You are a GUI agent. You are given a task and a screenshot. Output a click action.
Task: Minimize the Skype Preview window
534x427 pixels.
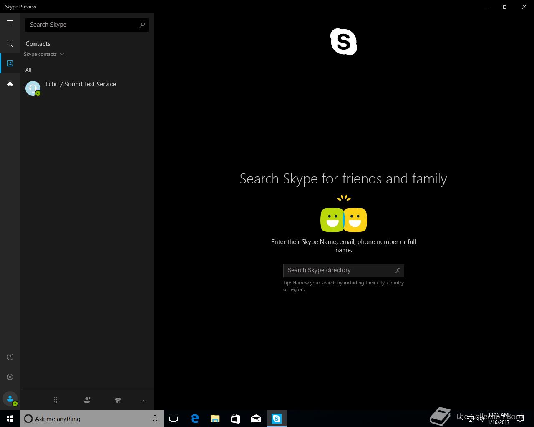point(486,7)
